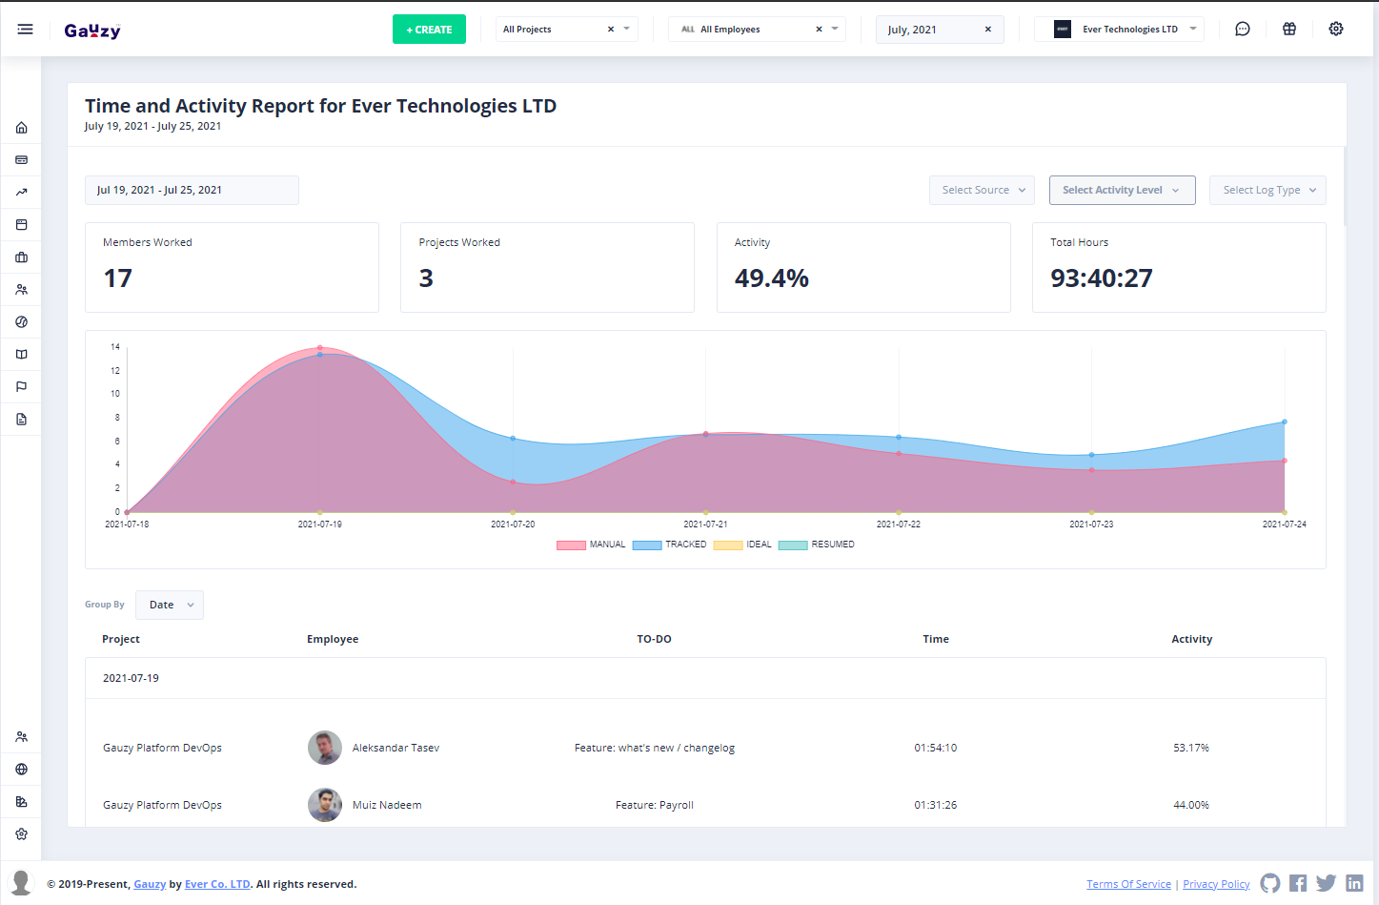This screenshot has width=1379, height=905.
Task: Toggle the IDEAL legend series
Action: [x=742, y=545]
